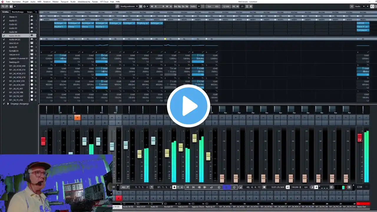
Task: Open the VST Cloud menu
Action: [x=104, y=2]
